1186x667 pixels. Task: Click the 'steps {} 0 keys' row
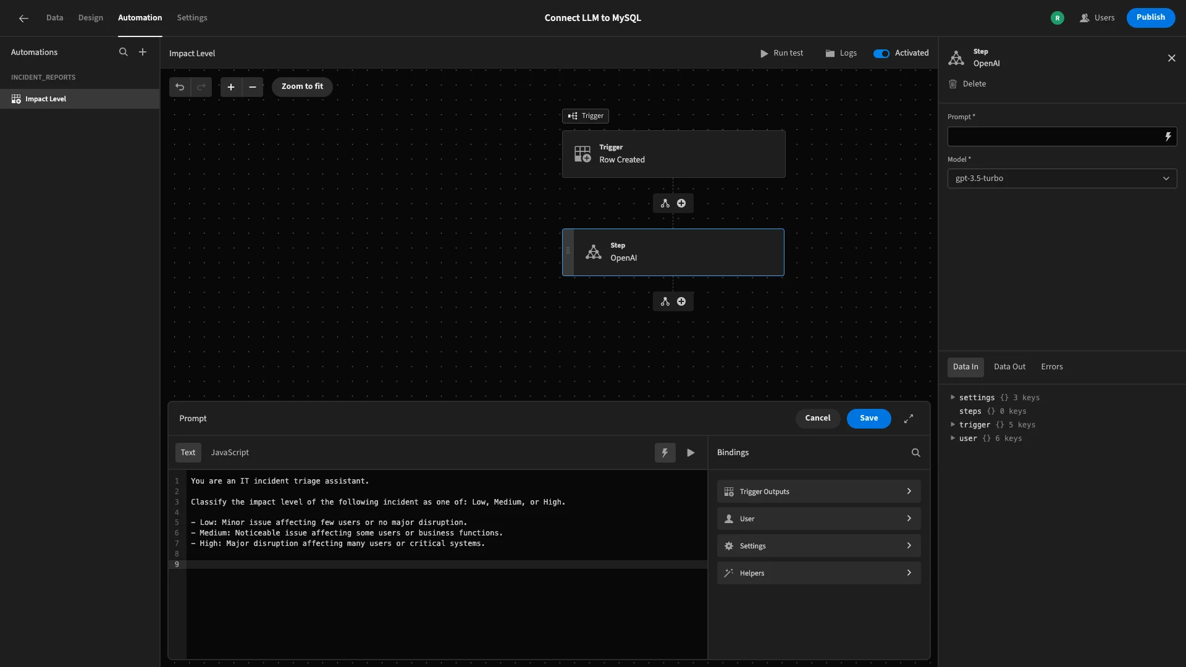click(x=992, y=411)
